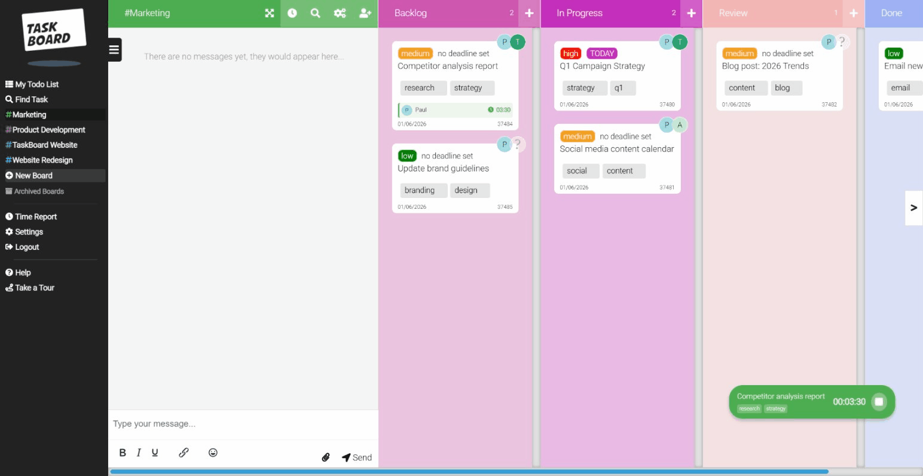Open board settings gear icon
The image size is (923, 476).
[340, 13]
